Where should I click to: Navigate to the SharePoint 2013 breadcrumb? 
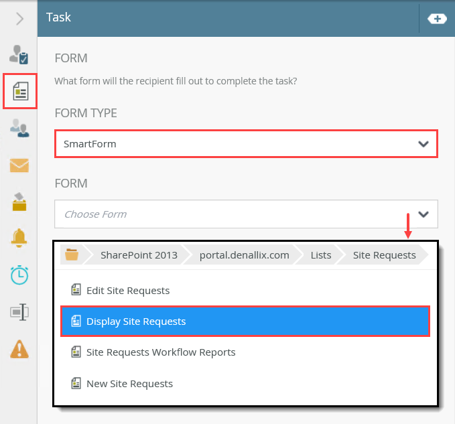(139, 255)
